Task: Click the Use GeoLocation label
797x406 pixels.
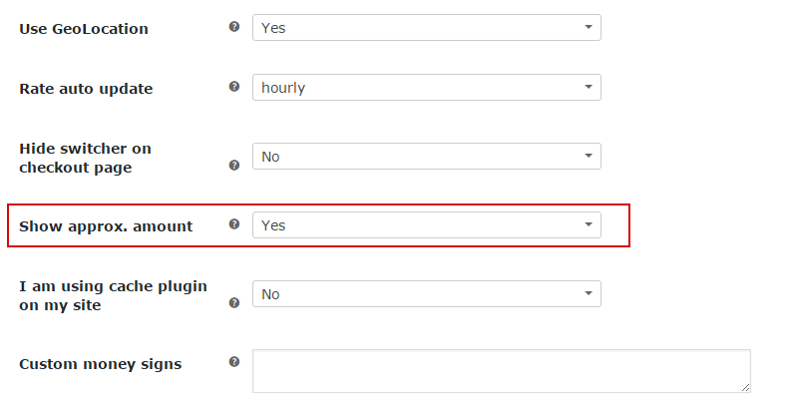Action: point(84,29)
